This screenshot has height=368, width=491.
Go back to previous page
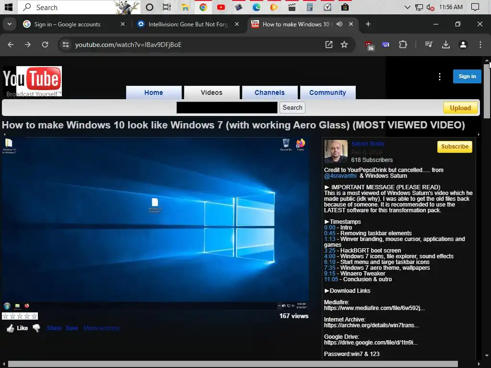(x=11, y=45)
